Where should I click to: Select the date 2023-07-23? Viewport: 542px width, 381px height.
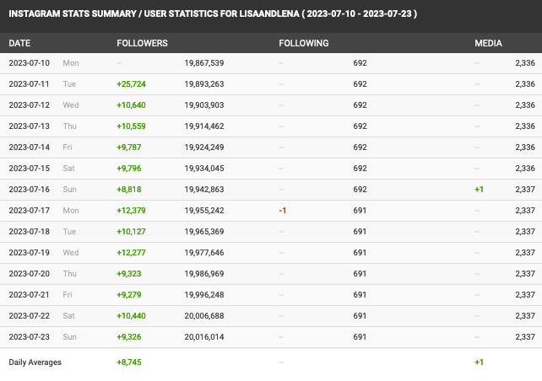pos(30,337)
